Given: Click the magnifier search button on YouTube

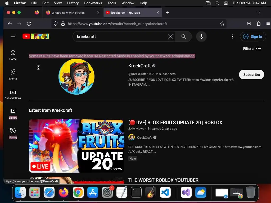Looking at the screenshot, I should pos(183,36).
